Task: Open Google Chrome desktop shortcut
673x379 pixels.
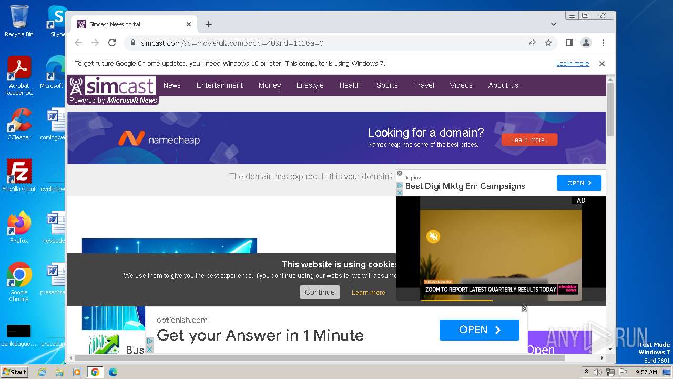Action: (19, 282)
